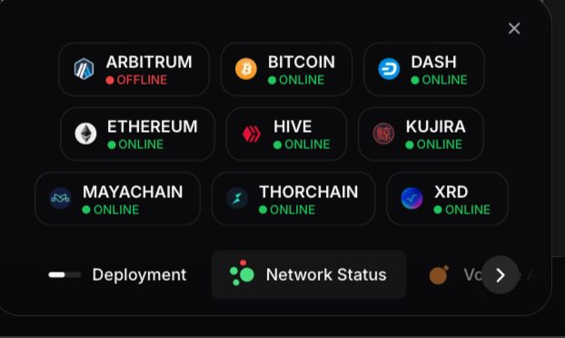Click the Mayachain logo icon
The width and height of the screenshot is (565, 338).
point(60,198)
